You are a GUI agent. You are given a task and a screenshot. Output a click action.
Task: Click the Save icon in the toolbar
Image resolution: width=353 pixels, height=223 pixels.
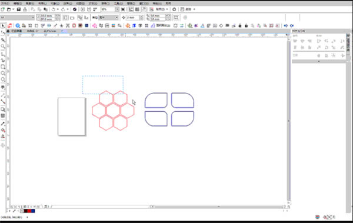19,9
